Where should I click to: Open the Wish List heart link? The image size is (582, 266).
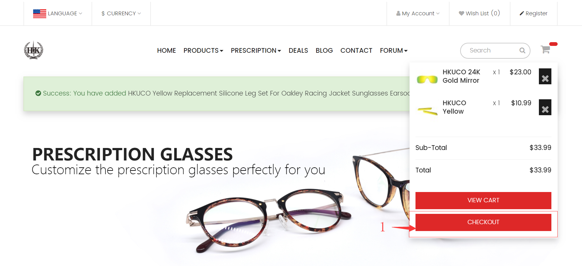[479, 13]
